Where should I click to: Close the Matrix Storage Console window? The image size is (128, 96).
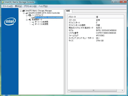(x=123, y=2)
